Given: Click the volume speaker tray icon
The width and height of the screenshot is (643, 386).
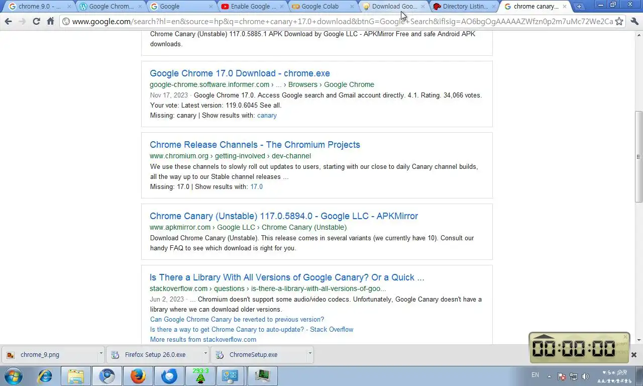Looking at the screenshot, I should point(585,376).
